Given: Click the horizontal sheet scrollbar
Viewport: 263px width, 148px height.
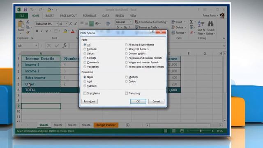Looking at the screenshot, I should pos(180,125).
